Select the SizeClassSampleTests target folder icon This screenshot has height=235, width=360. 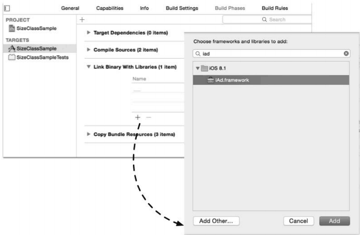(11, 57)
